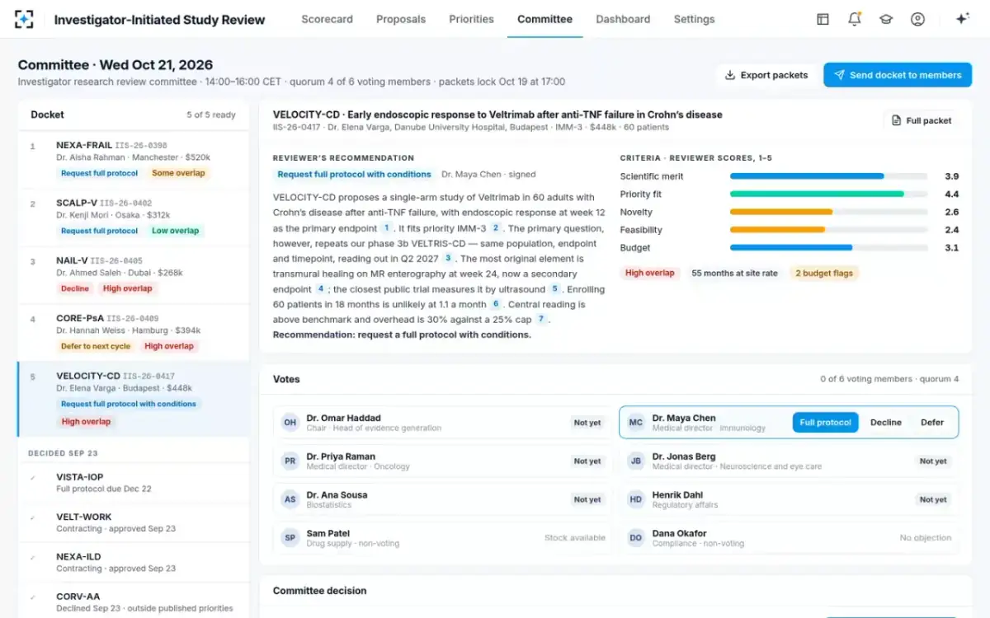
Task: Click Jonas Berg's JB avatar
Action: pos(636,461)
